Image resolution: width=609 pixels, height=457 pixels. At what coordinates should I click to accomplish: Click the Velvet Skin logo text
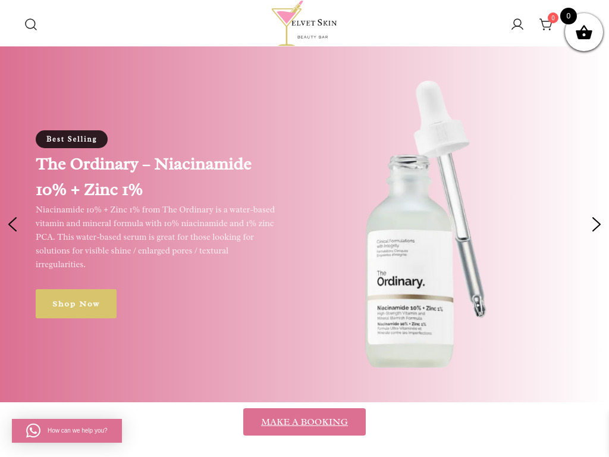[314, 23]
